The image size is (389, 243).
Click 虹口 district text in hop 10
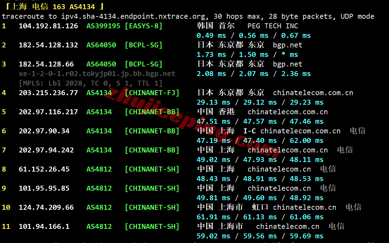[x=260, y=207]
